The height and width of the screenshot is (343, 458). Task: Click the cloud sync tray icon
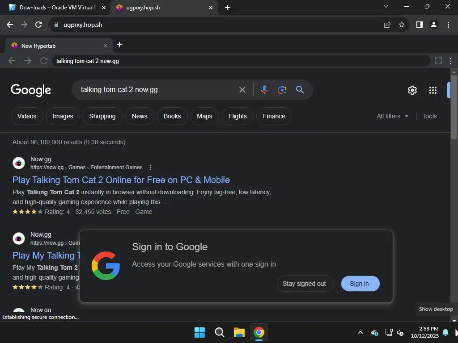pyautogui.click(x=375, y=332)
